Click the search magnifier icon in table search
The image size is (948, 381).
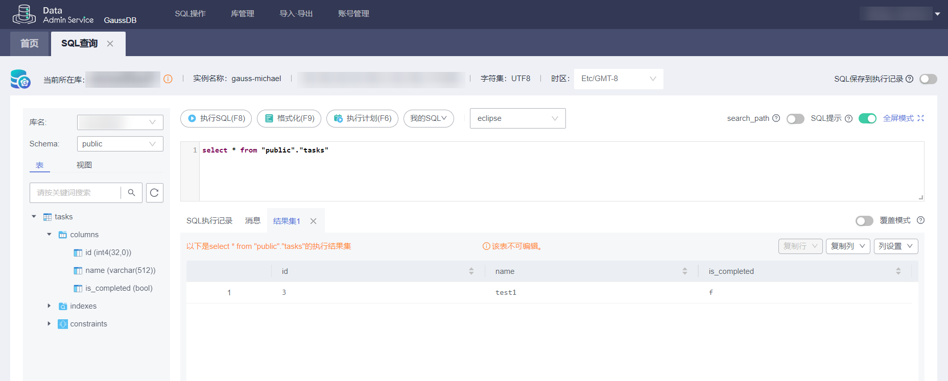click(131, 193)
